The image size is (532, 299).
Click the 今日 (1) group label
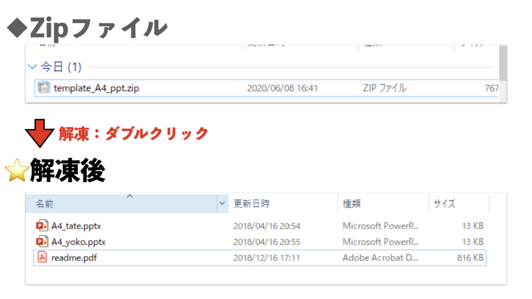point(61,67)
